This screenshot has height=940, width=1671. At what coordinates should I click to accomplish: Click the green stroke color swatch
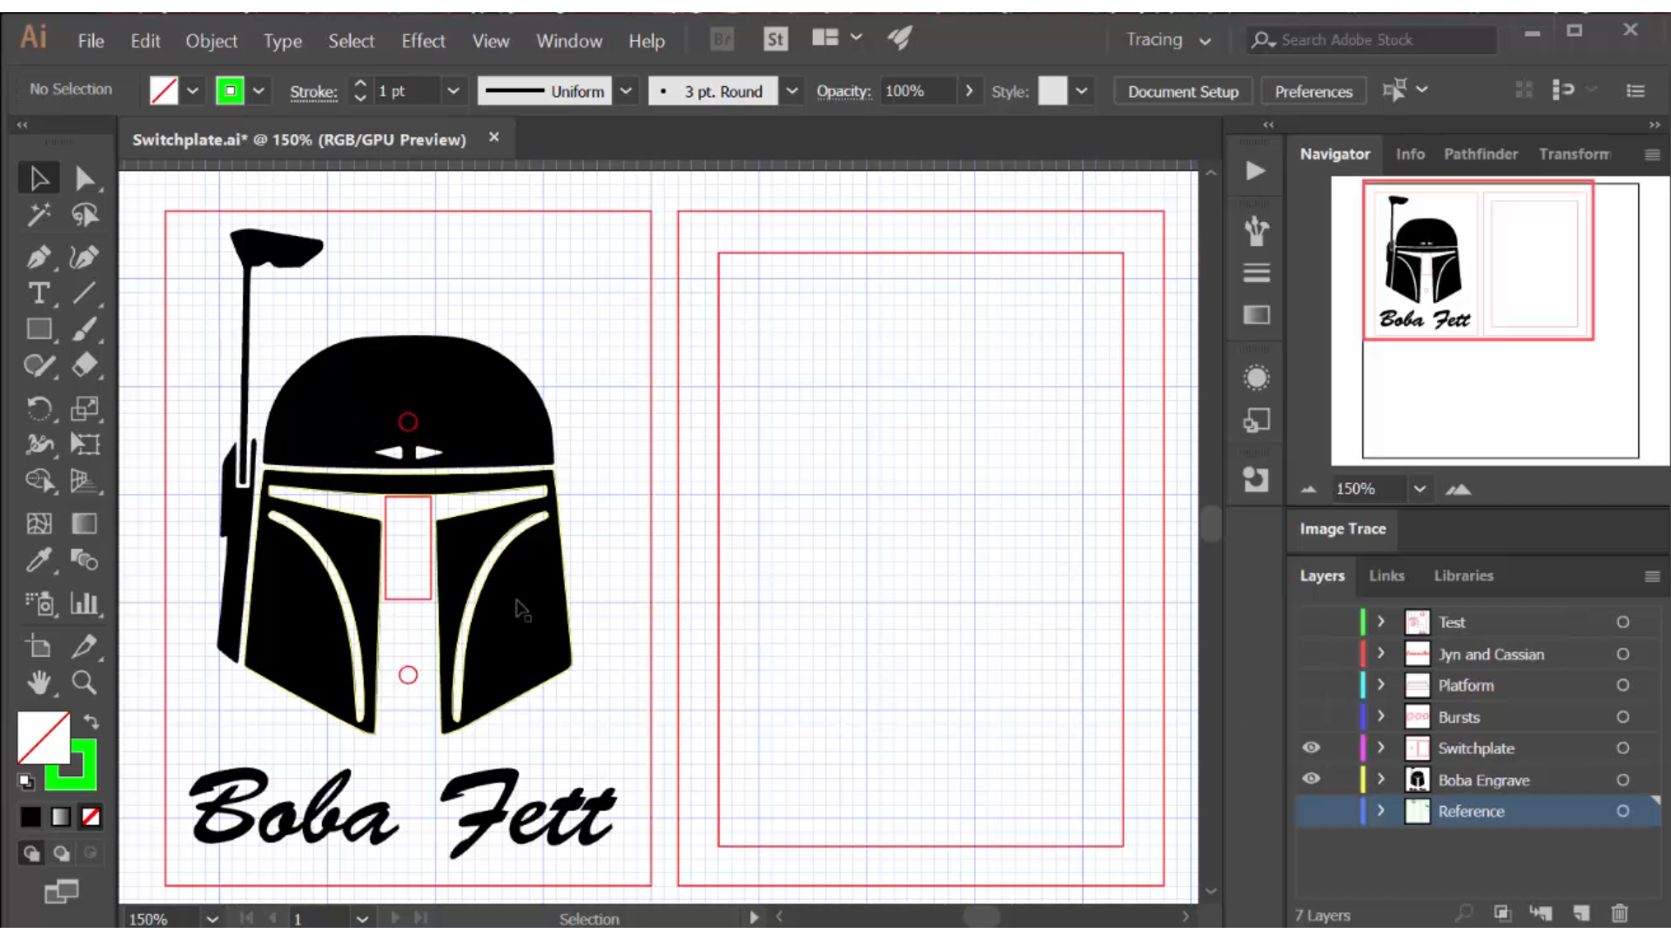(x=230, y=91)
